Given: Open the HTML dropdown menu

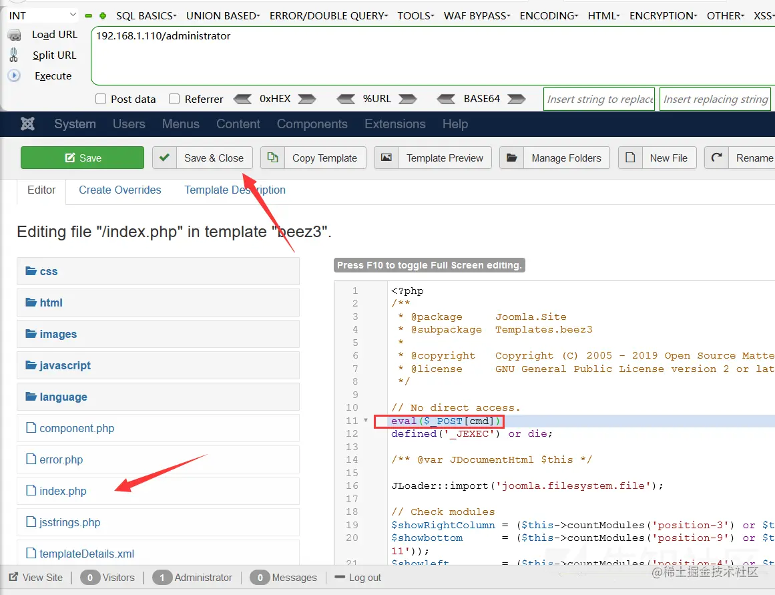Looking at the screenshot, I should 603,16.
